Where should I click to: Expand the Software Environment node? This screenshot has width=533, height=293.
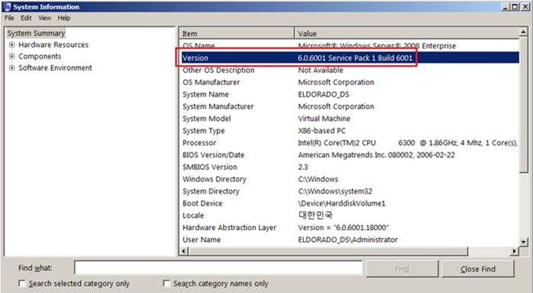tap(12, 68)
